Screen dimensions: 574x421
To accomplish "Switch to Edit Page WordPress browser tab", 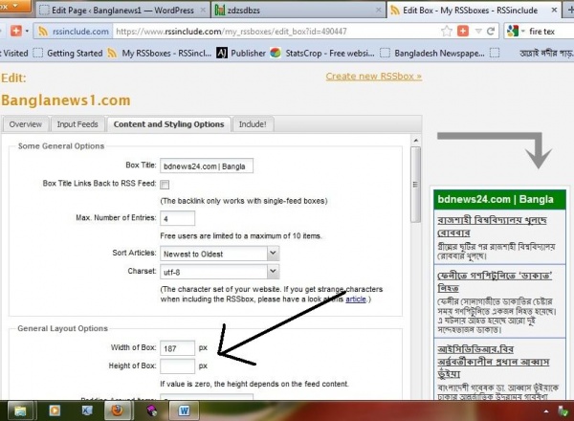I will pyautogui.click(x=122, y=11).
